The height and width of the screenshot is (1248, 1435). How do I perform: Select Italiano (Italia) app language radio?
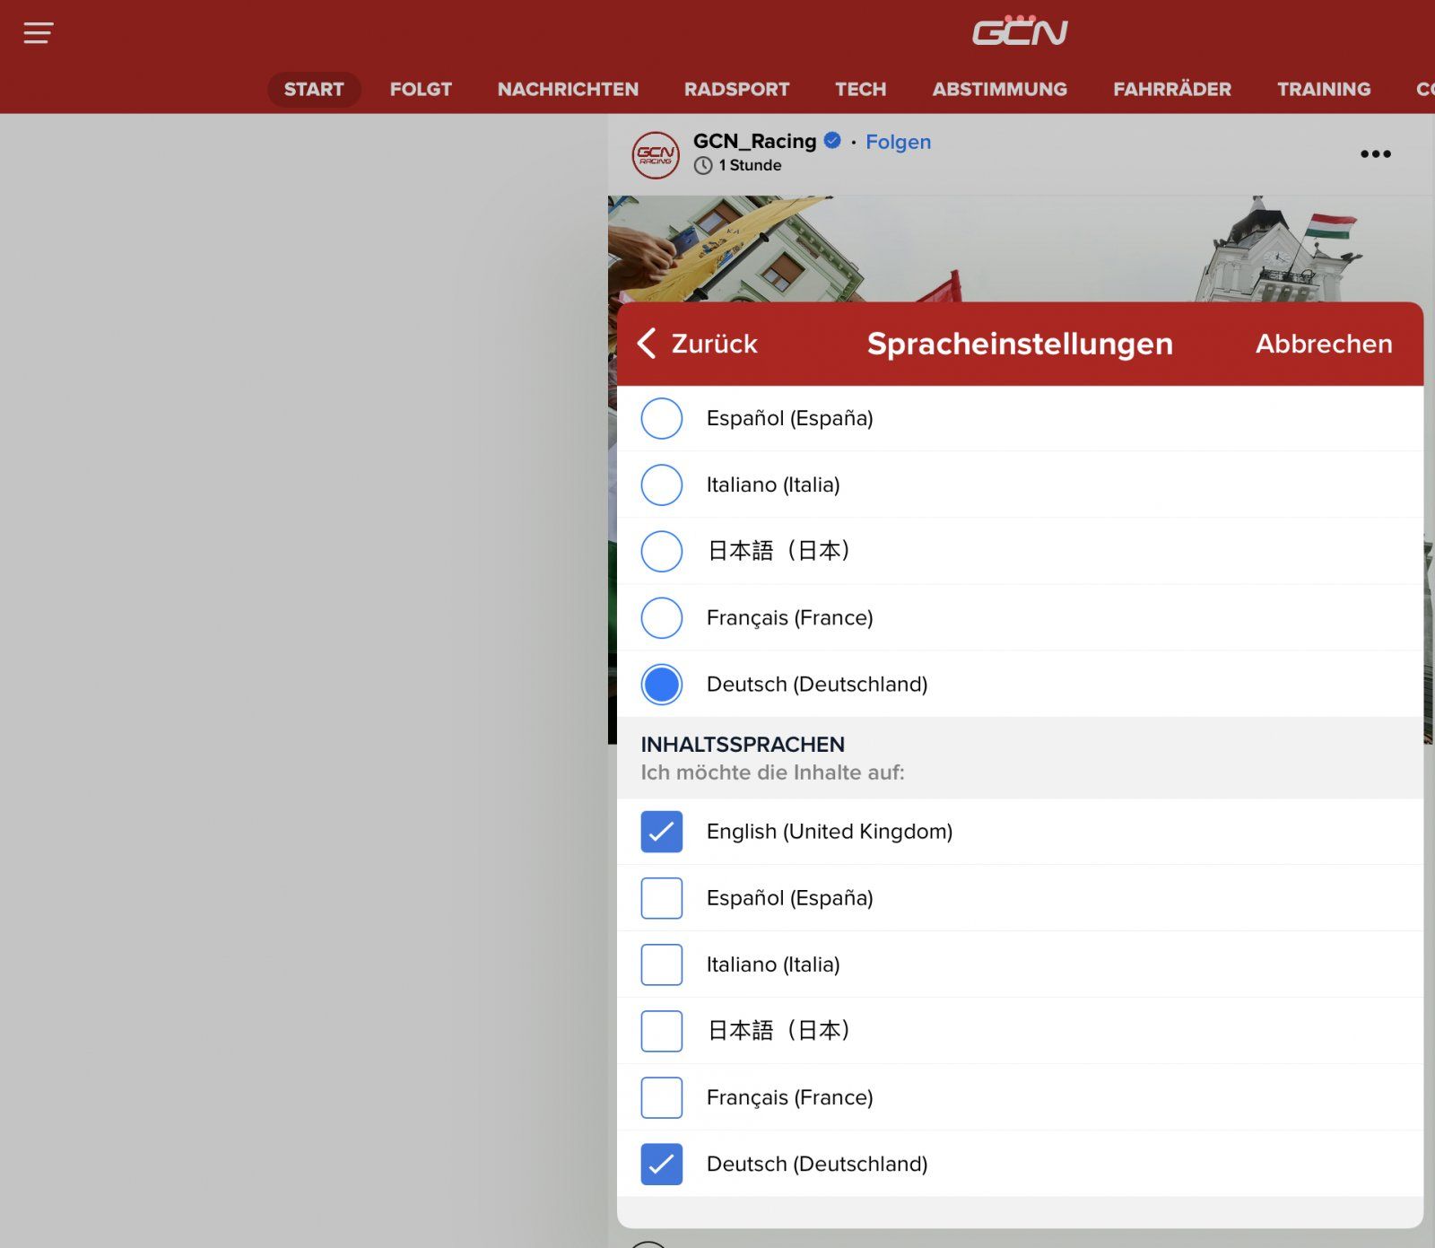[x=662, y=484]
